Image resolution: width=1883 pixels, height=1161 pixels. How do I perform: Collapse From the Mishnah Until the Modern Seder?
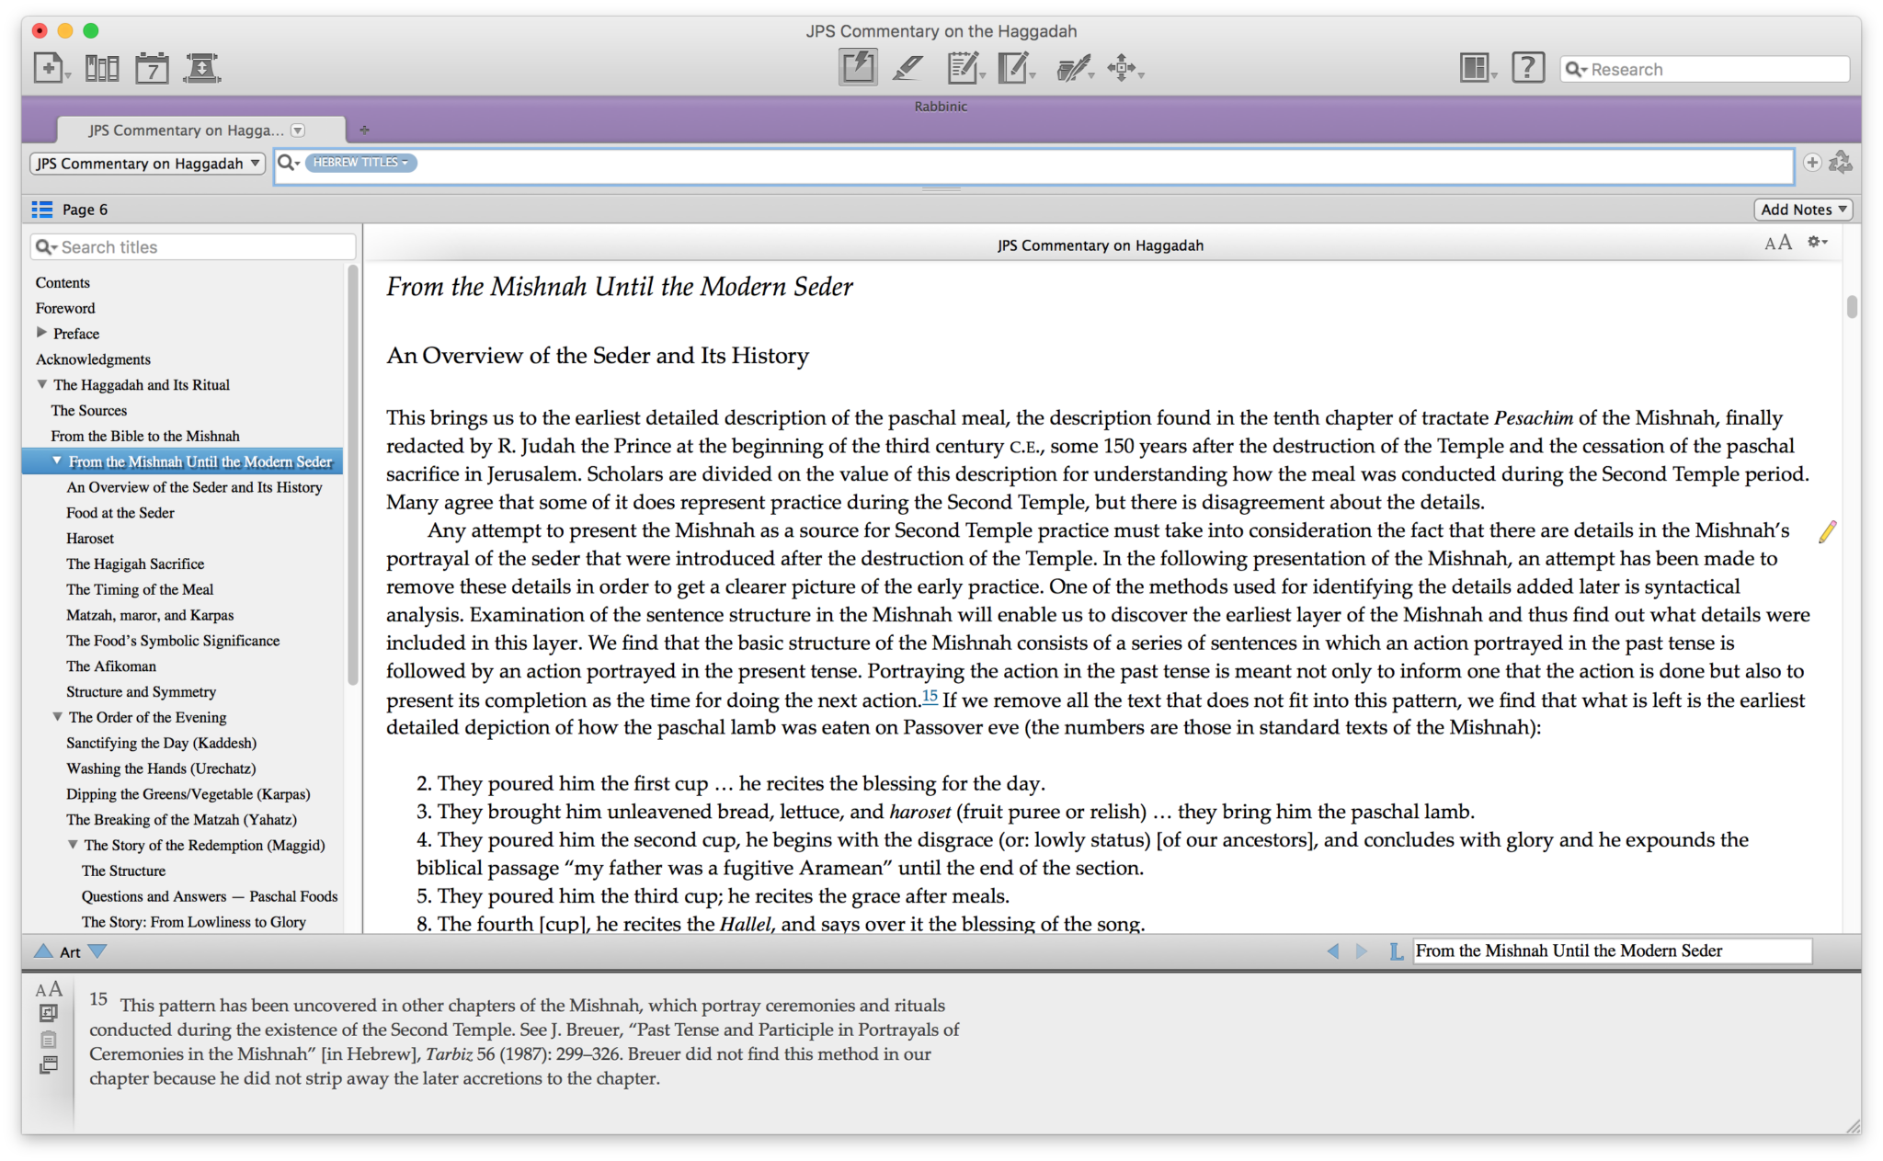[57, 461]
